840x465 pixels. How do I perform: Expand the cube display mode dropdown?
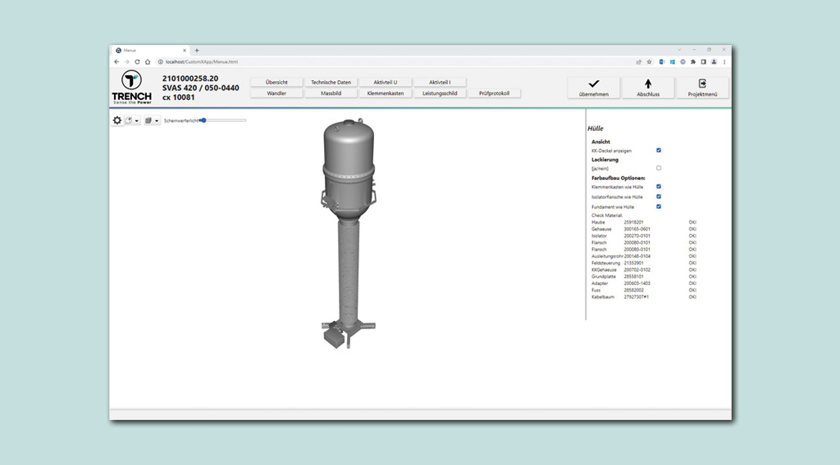click(x=157, y=121)
